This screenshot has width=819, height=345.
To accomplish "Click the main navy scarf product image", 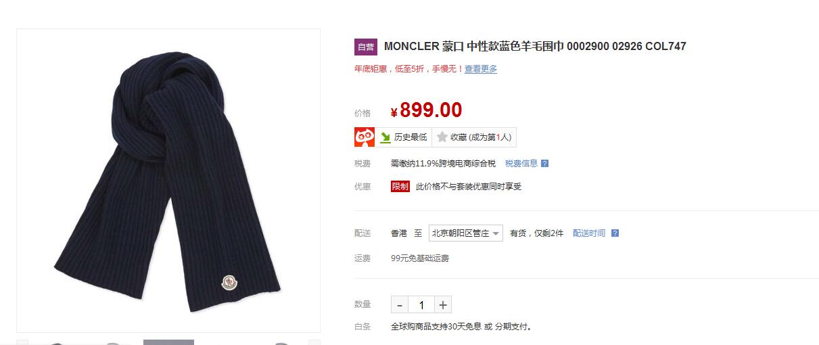I will [x=168, y=181].
